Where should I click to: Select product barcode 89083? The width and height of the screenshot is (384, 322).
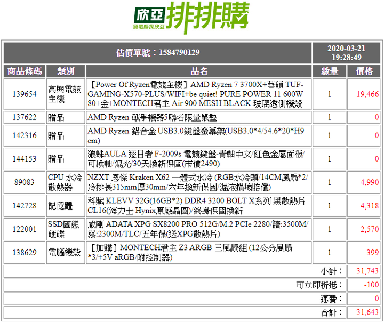click(25, 182)
